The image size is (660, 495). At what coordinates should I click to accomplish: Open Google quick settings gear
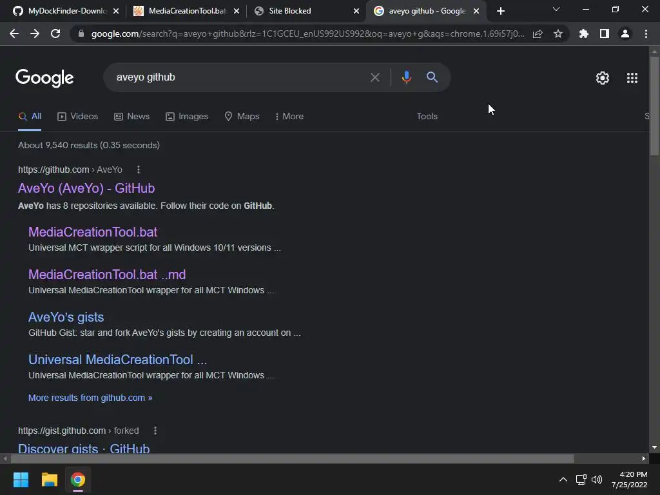603,78
